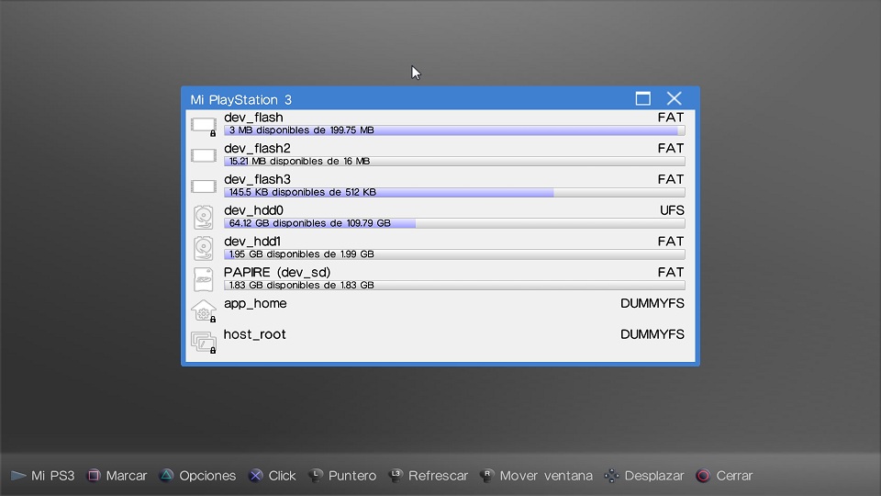This screenshot has width=881, height=496.
Task: Click the Puntero label
Action: [352, 476]
